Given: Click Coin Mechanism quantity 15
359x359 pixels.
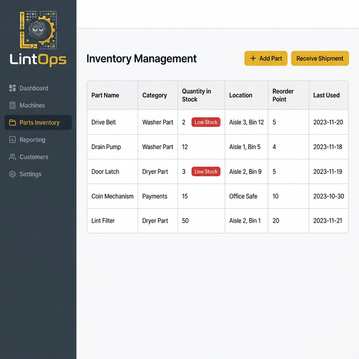Looking at the screenshot, I should click(x=185, y=196).
